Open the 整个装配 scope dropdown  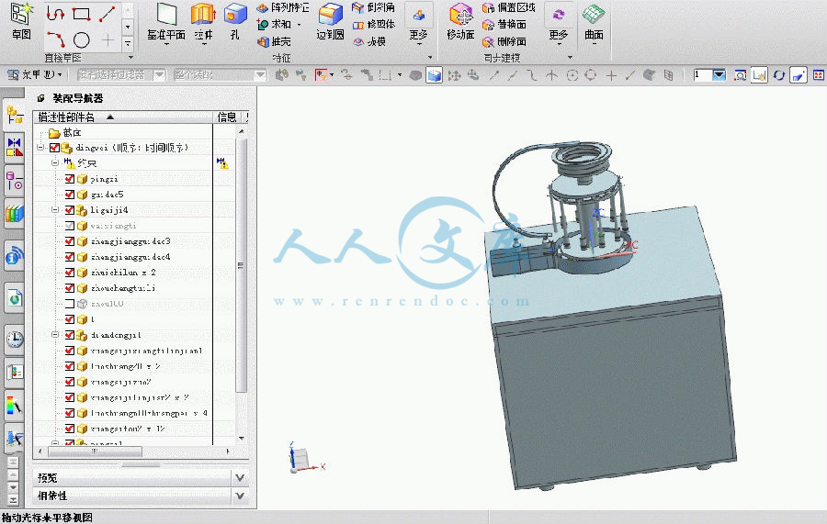pos(261,75)
